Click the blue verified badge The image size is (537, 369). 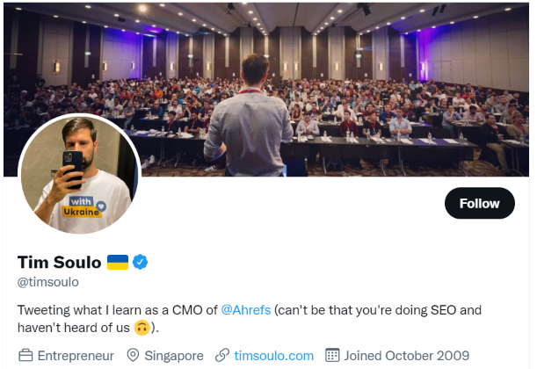click(x=141, y=263)
